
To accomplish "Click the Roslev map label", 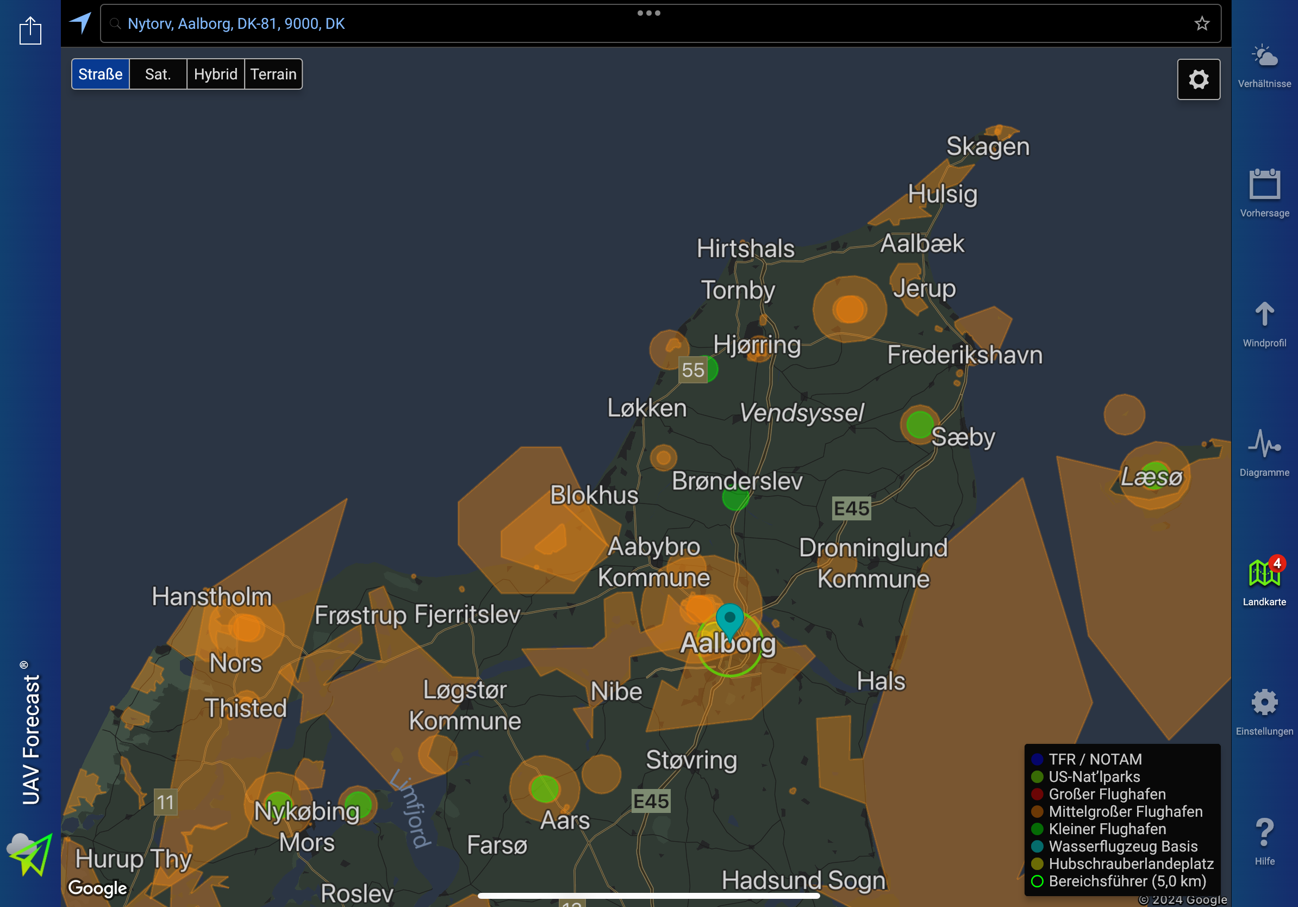I will [356, 894].
